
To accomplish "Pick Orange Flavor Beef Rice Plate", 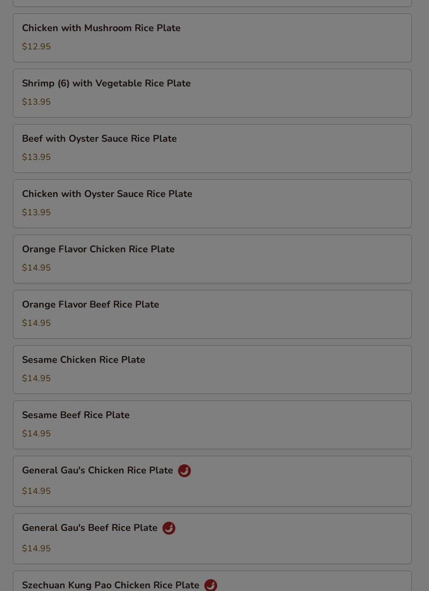I will [x=212, y=315].
